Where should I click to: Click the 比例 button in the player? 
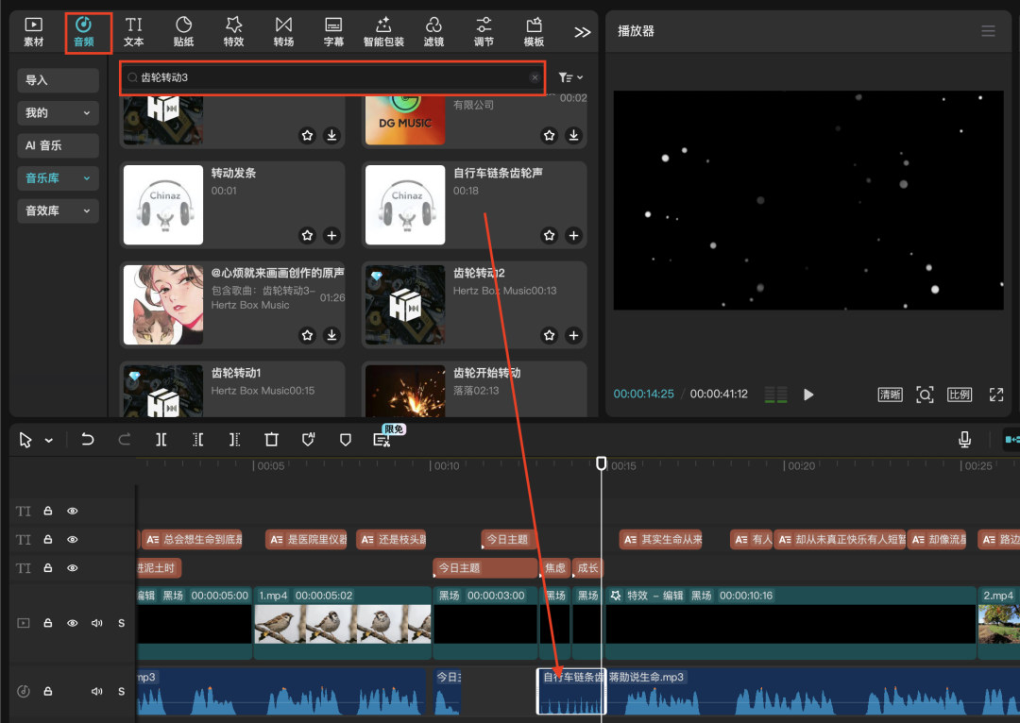959,395
